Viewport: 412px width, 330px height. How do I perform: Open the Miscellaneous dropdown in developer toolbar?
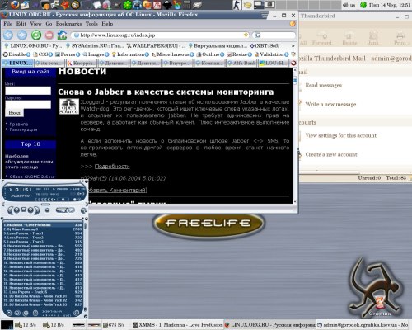(173, 54)
